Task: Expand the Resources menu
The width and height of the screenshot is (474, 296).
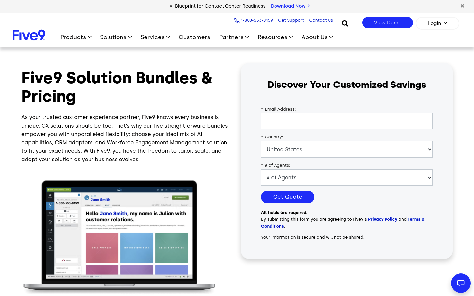Action: [275, 37]
